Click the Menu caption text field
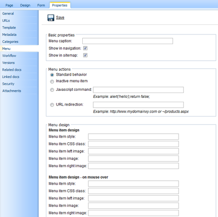218x217 pixels. click(x=127, y=41)
